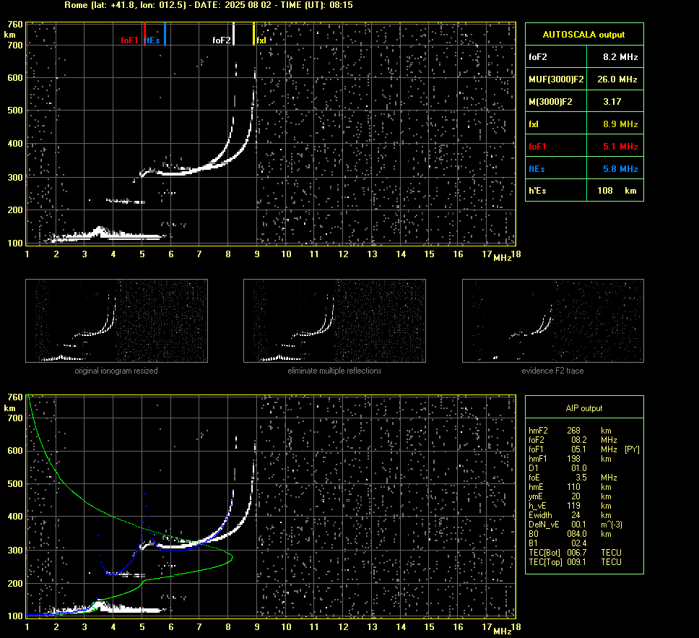Click the 'eliminate multiple reflections' thumbnail
The image size is (699, 638).
coord(334,321)
